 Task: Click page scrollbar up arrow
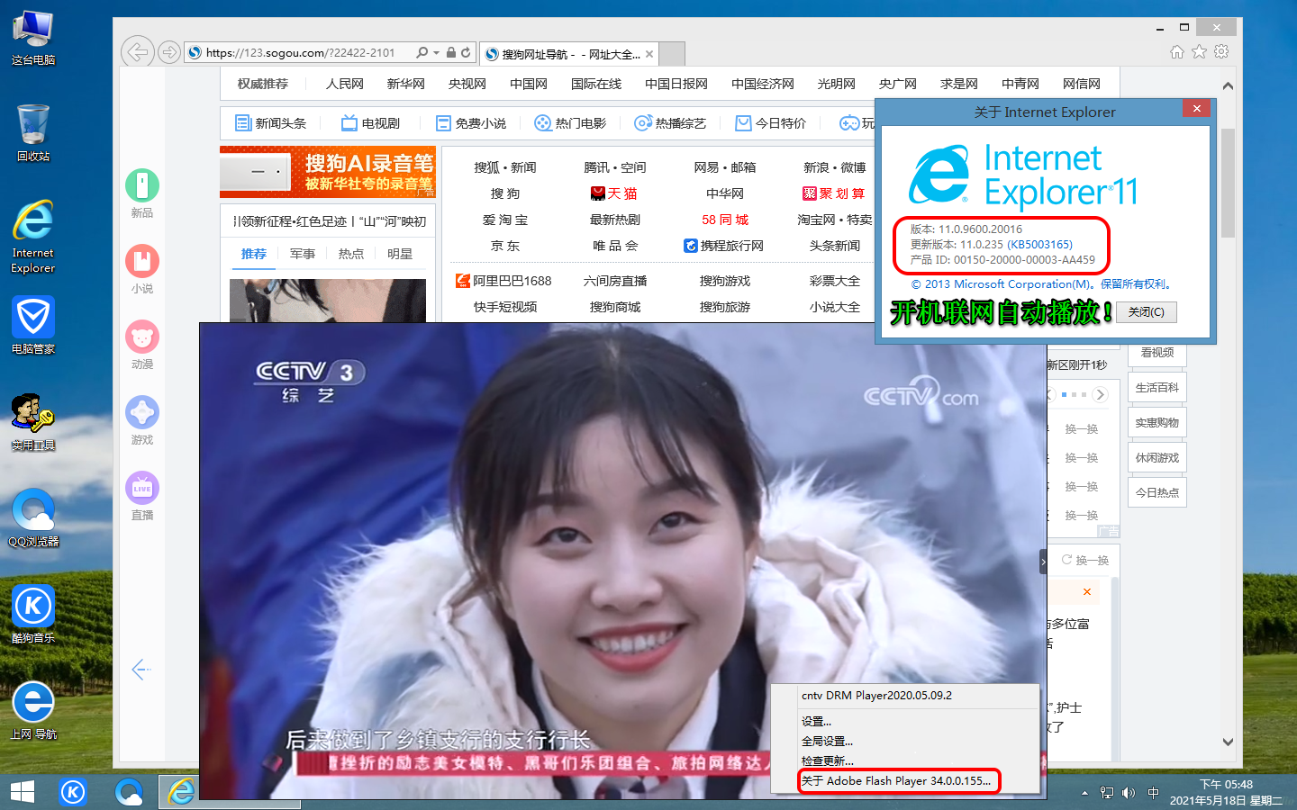coord(1228,86)
